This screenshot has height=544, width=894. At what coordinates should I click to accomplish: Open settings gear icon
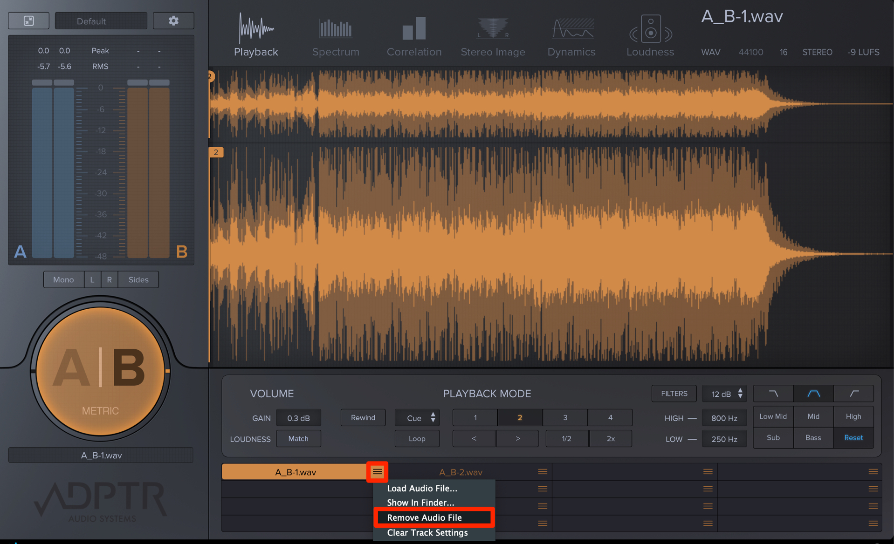(x=173, y=21)
